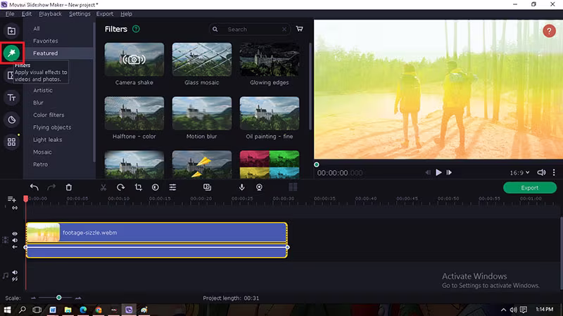Choose the Halftone - color filter thumbnail
Screen dimensions: 563x316
[x=134, y=113]
